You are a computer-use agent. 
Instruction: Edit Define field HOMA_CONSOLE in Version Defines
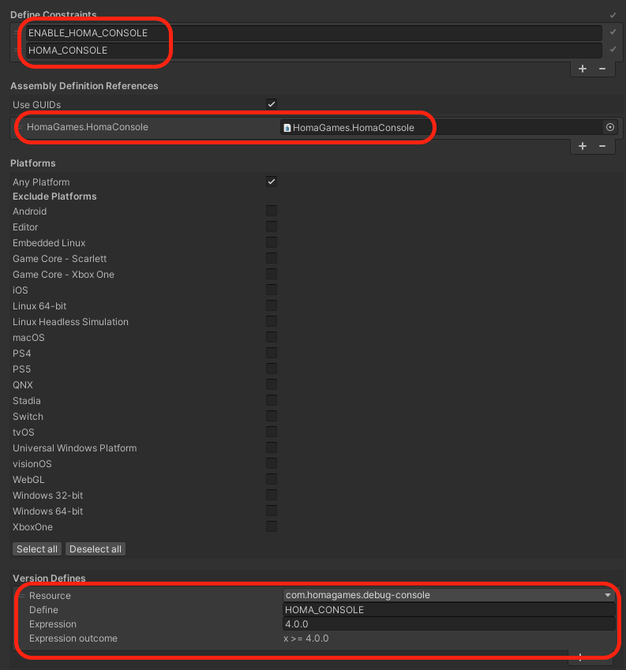[x=448, y=610]
